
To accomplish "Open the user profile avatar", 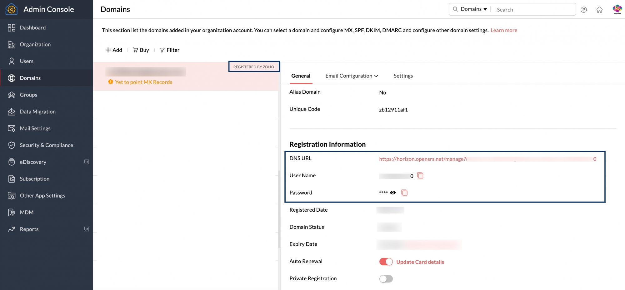I will pos(617,9).
